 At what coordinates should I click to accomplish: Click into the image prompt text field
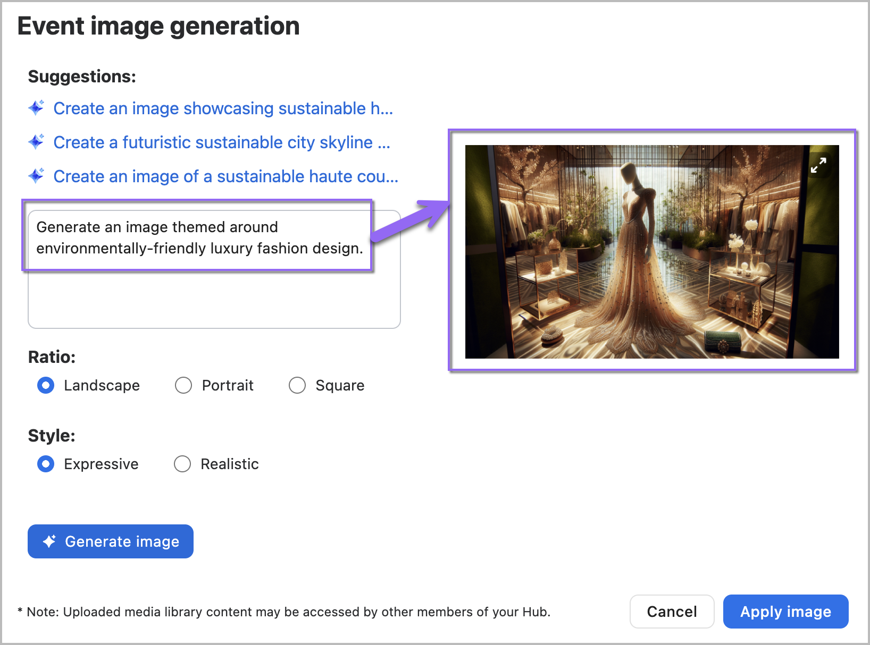214,298
